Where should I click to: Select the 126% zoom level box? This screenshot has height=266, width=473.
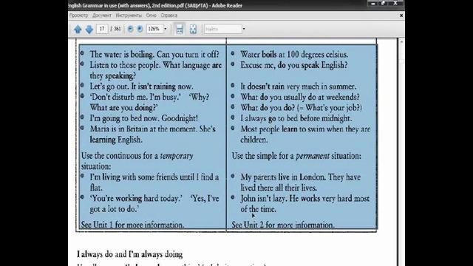[154, 29]
